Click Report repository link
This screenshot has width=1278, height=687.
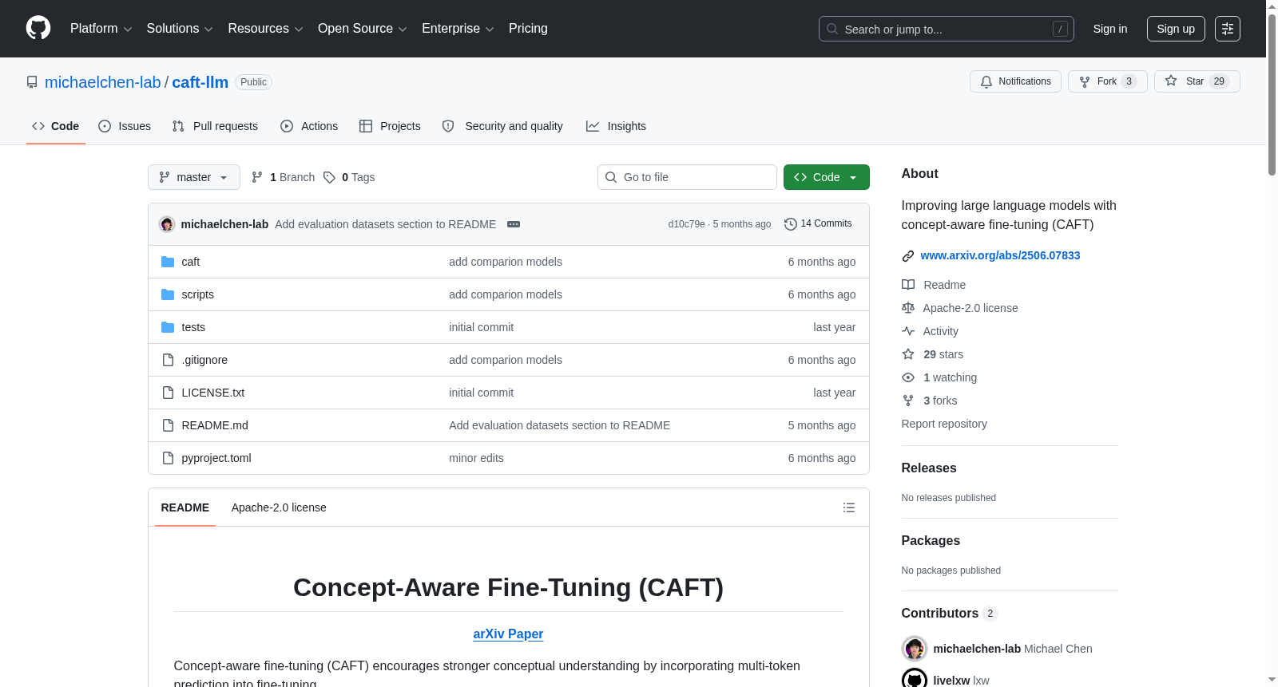[944, 424]
